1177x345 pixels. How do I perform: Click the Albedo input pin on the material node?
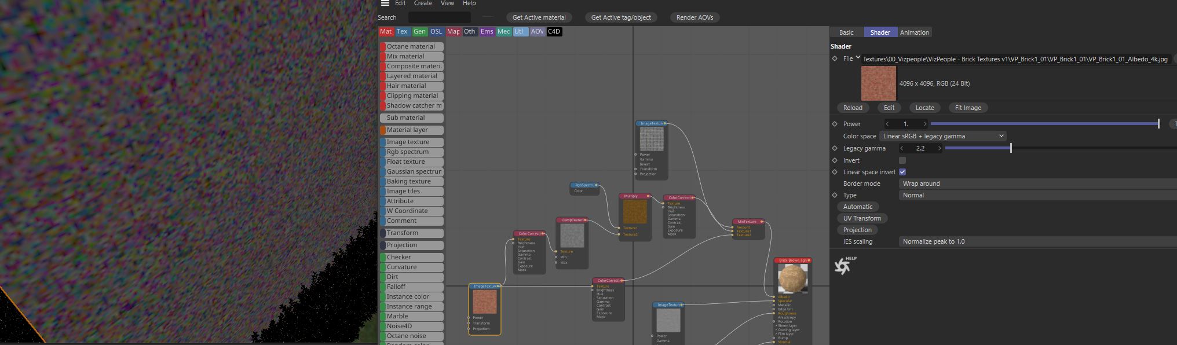[x=774, y=297]
